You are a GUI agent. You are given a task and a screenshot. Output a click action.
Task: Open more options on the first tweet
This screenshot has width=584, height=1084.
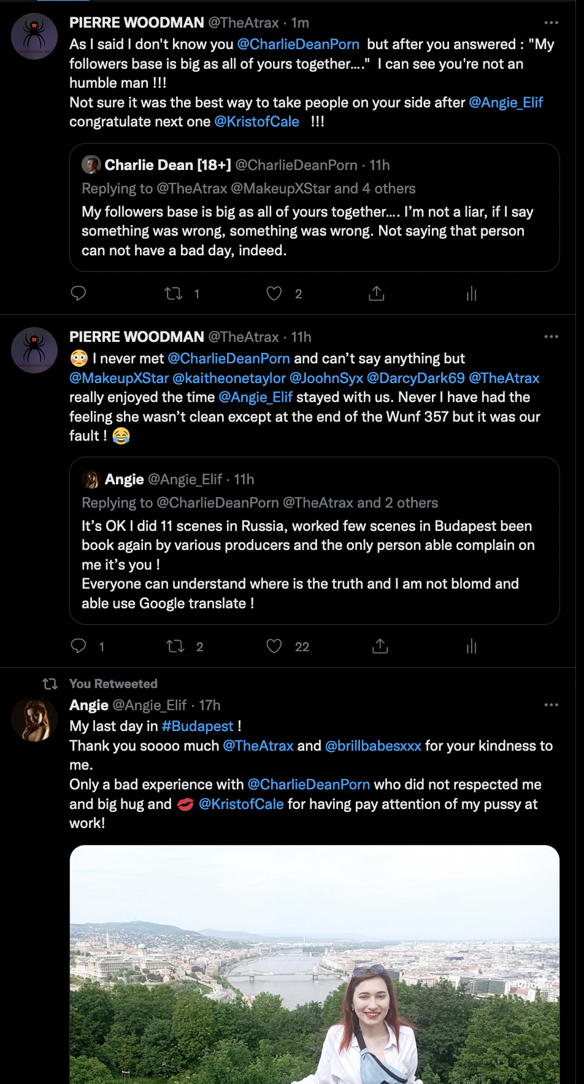click(x=551, y=23)
